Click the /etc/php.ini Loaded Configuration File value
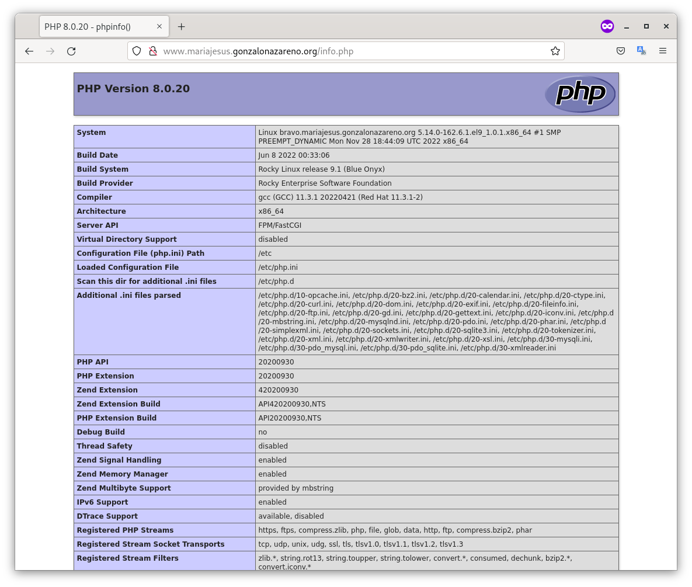 278,268
